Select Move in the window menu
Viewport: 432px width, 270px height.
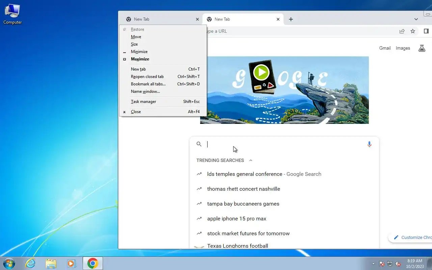(163, 37)
